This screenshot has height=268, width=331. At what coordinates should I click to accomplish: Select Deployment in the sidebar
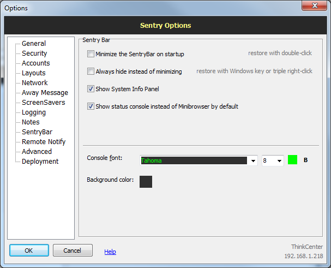point(40,161)
